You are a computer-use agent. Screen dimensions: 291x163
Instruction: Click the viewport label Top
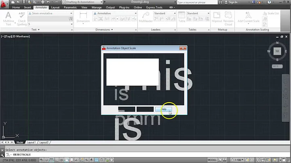pyautogui.click(x=8, y=36)
